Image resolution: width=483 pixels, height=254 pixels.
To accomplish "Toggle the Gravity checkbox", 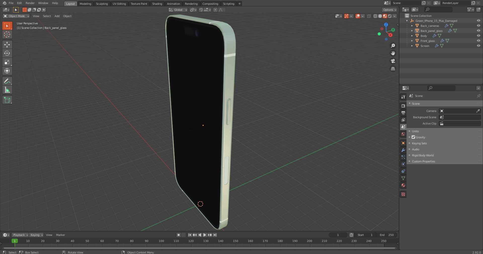I will [x=413, y=137].
